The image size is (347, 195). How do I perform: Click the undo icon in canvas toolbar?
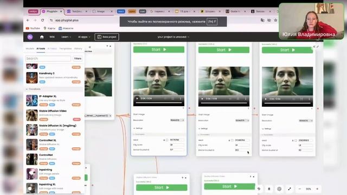pos(259,189)
